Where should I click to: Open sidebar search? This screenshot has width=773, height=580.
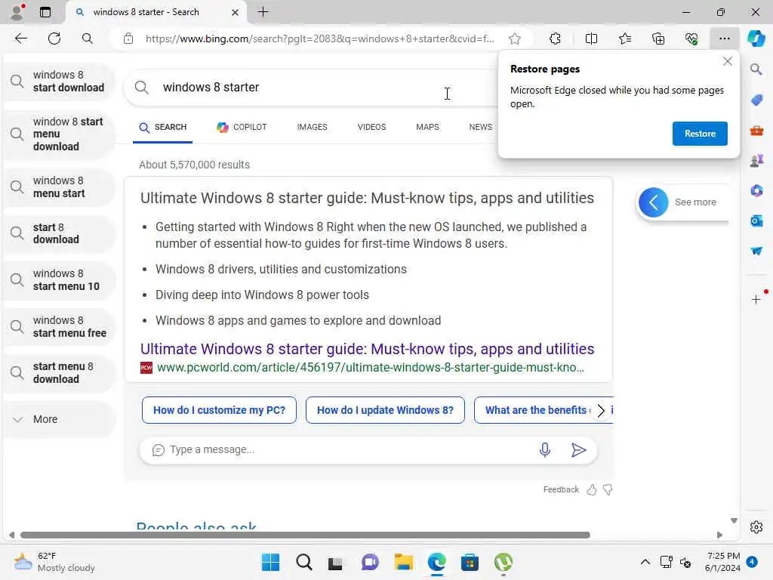point(756,69)
